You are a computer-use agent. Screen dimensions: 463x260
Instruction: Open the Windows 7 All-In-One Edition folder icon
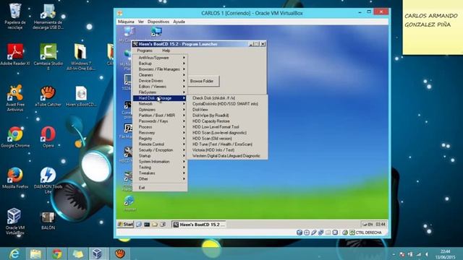pyautogui.click(x=81, y=56)
